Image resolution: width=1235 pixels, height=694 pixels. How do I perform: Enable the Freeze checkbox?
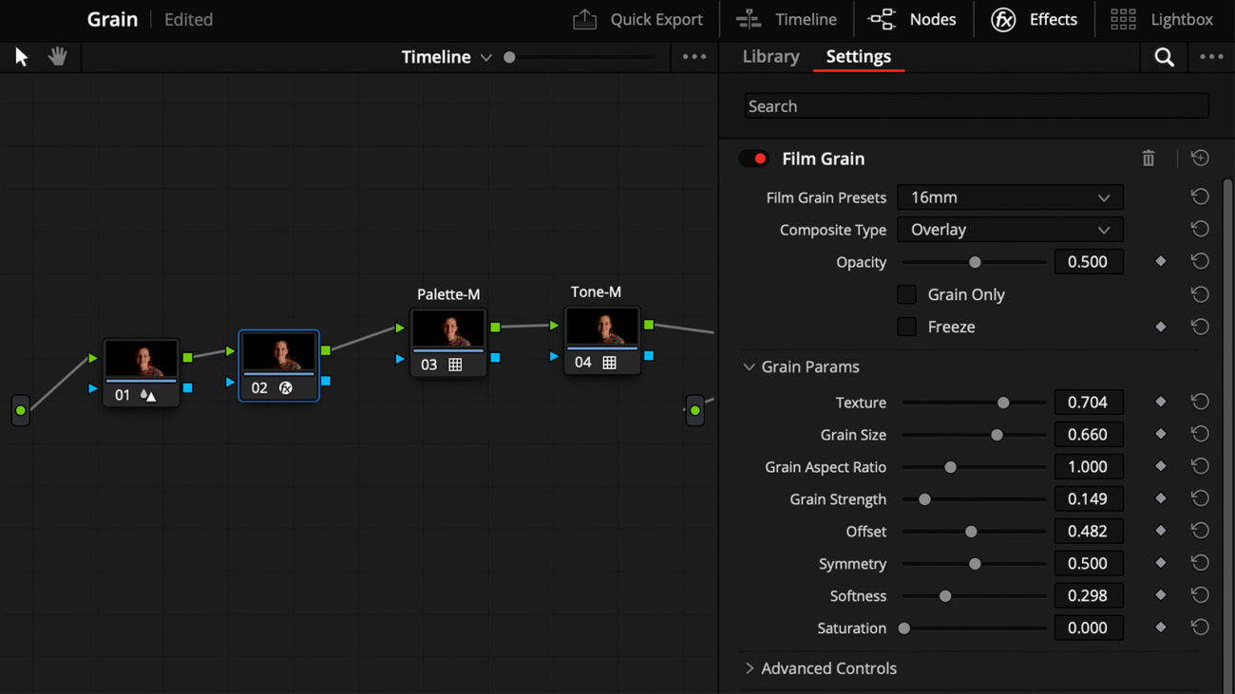click(x=906, y=327)
